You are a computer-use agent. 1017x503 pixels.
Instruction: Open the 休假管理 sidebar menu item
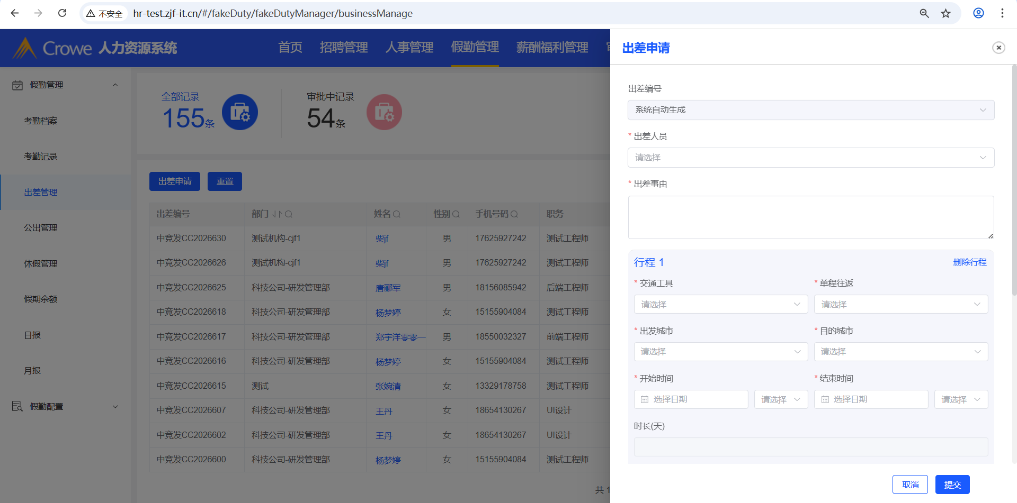click(41, 263)
